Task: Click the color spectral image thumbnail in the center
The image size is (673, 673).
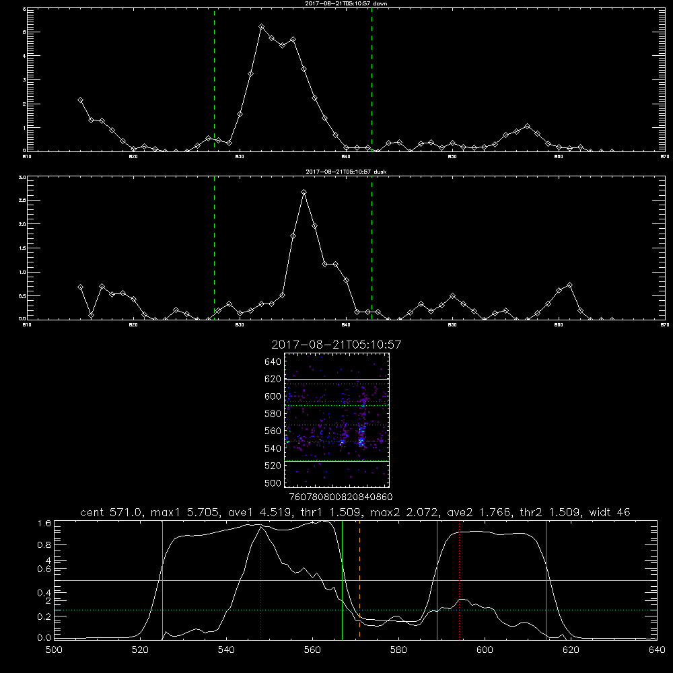Action: (337, 420)
